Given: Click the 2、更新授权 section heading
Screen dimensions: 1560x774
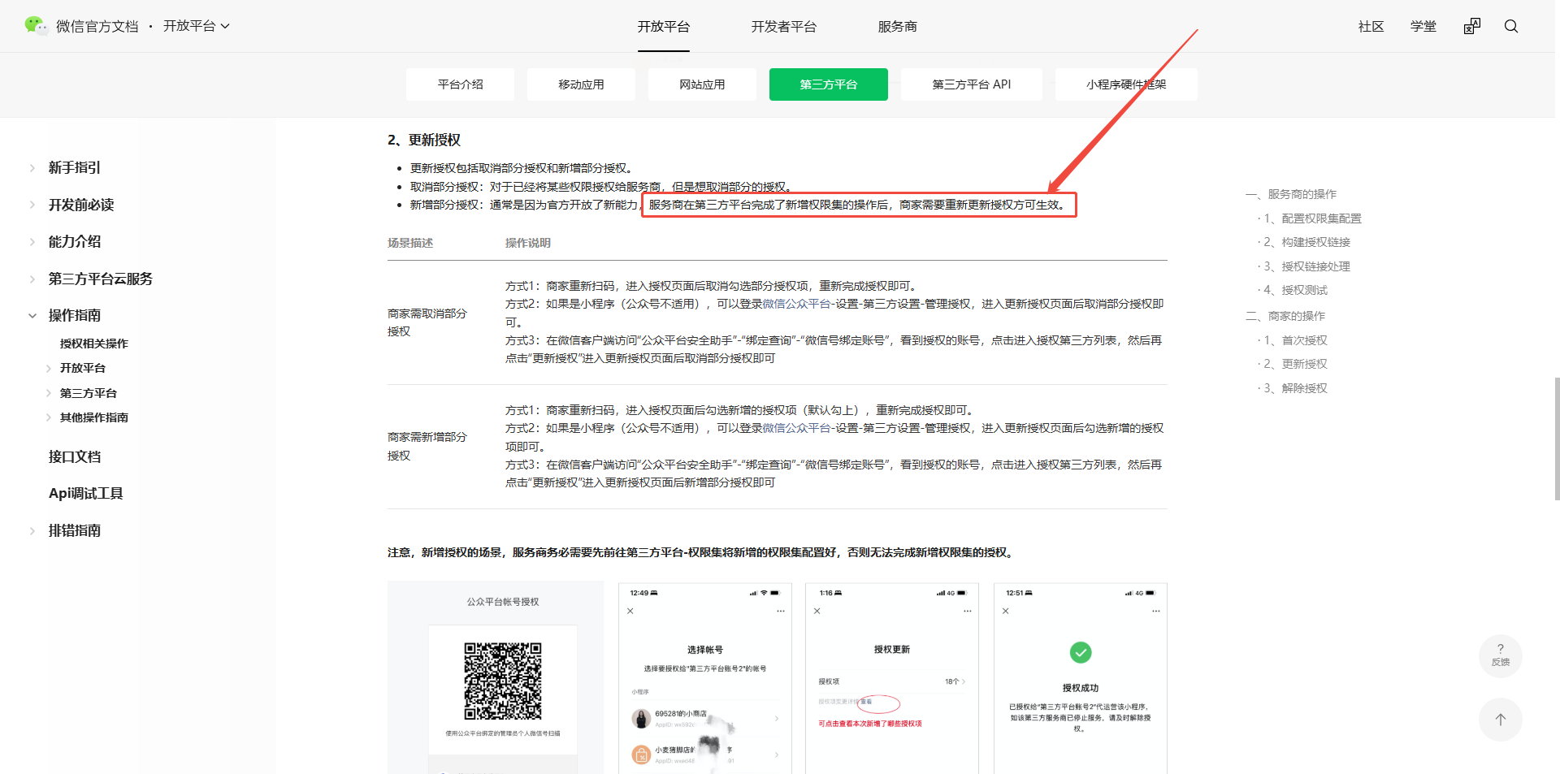Looking at the screenshot, I should pos(424,140).
